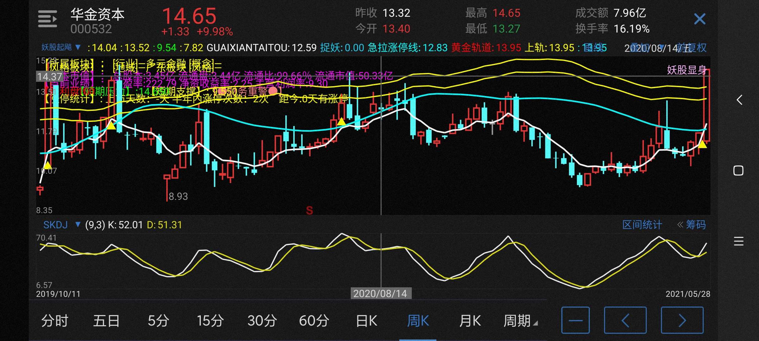Tap the 14.37 crosshair price label
Screen dimensions: 759x341
pyautogui.click(x=49, y=77)
